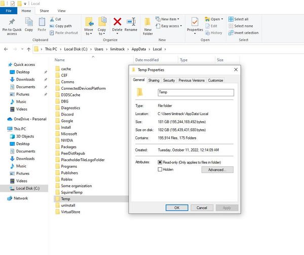Close the Temp Properties dialog
The width and height of the screenshot is (304, 255).
(x=236, y=69)
